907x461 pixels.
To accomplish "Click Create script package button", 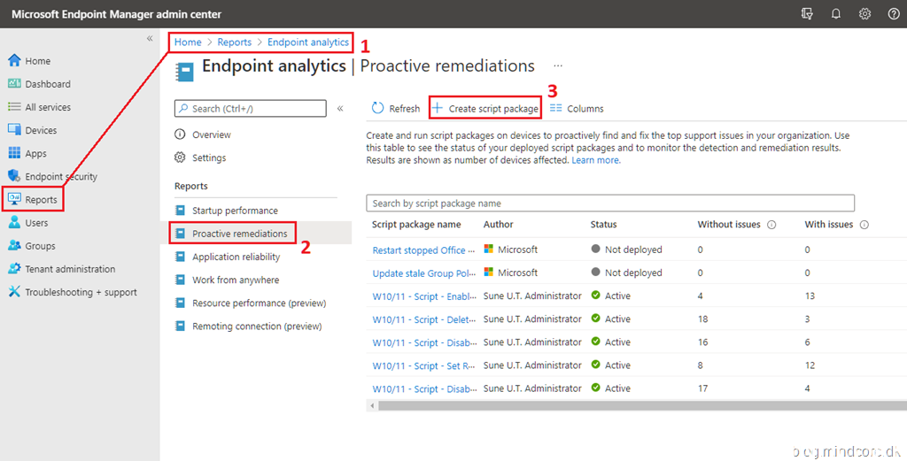I will 485,108.
